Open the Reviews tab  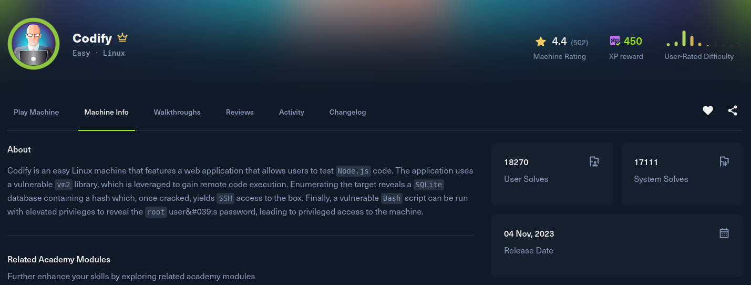click(240, 112)
